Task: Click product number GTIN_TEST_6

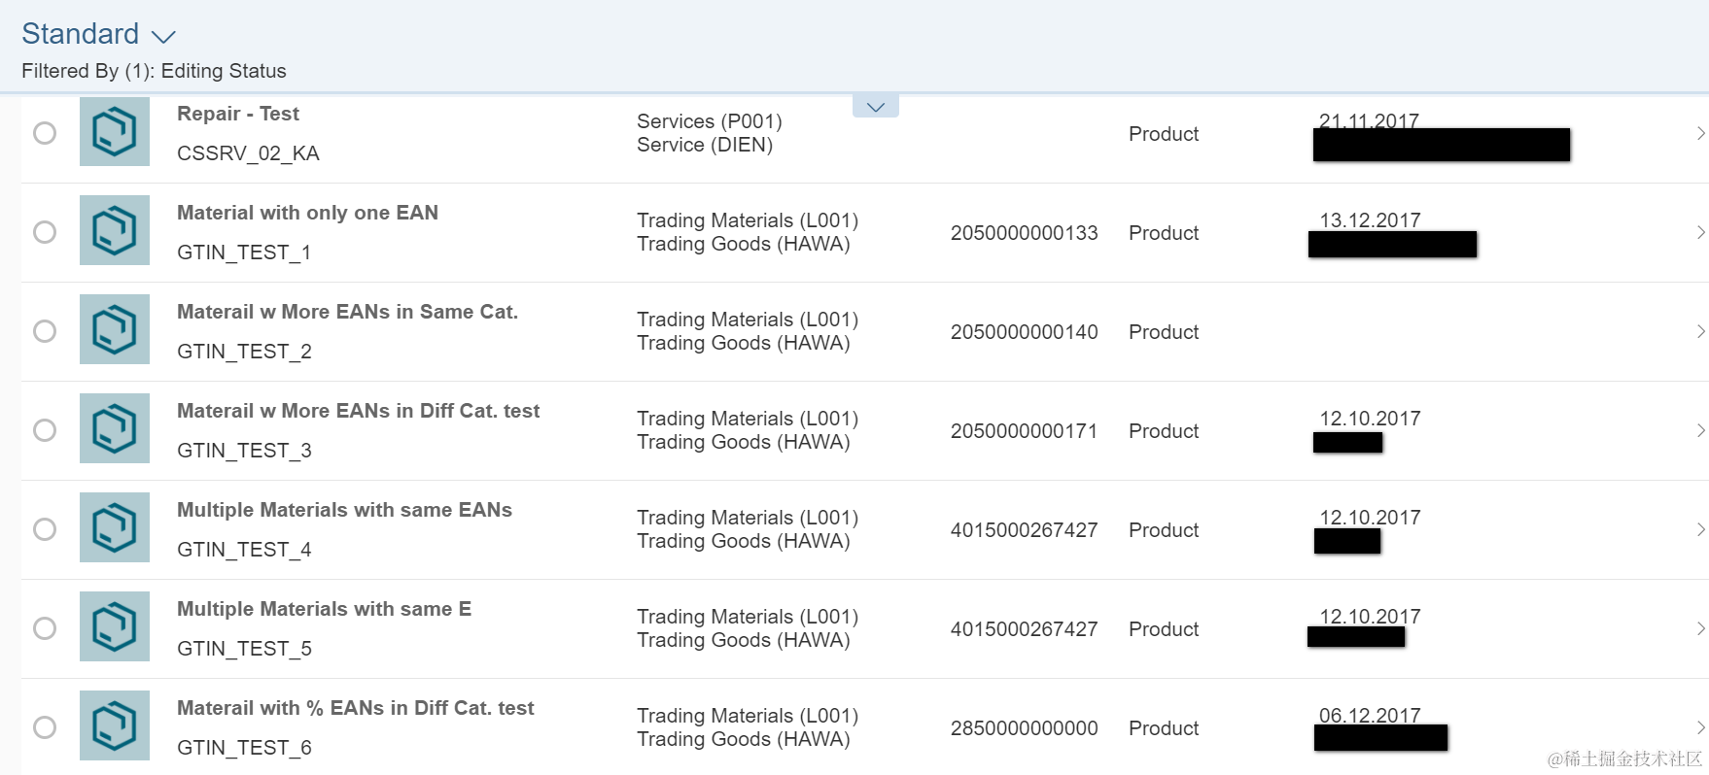Action: pos(244,748)
